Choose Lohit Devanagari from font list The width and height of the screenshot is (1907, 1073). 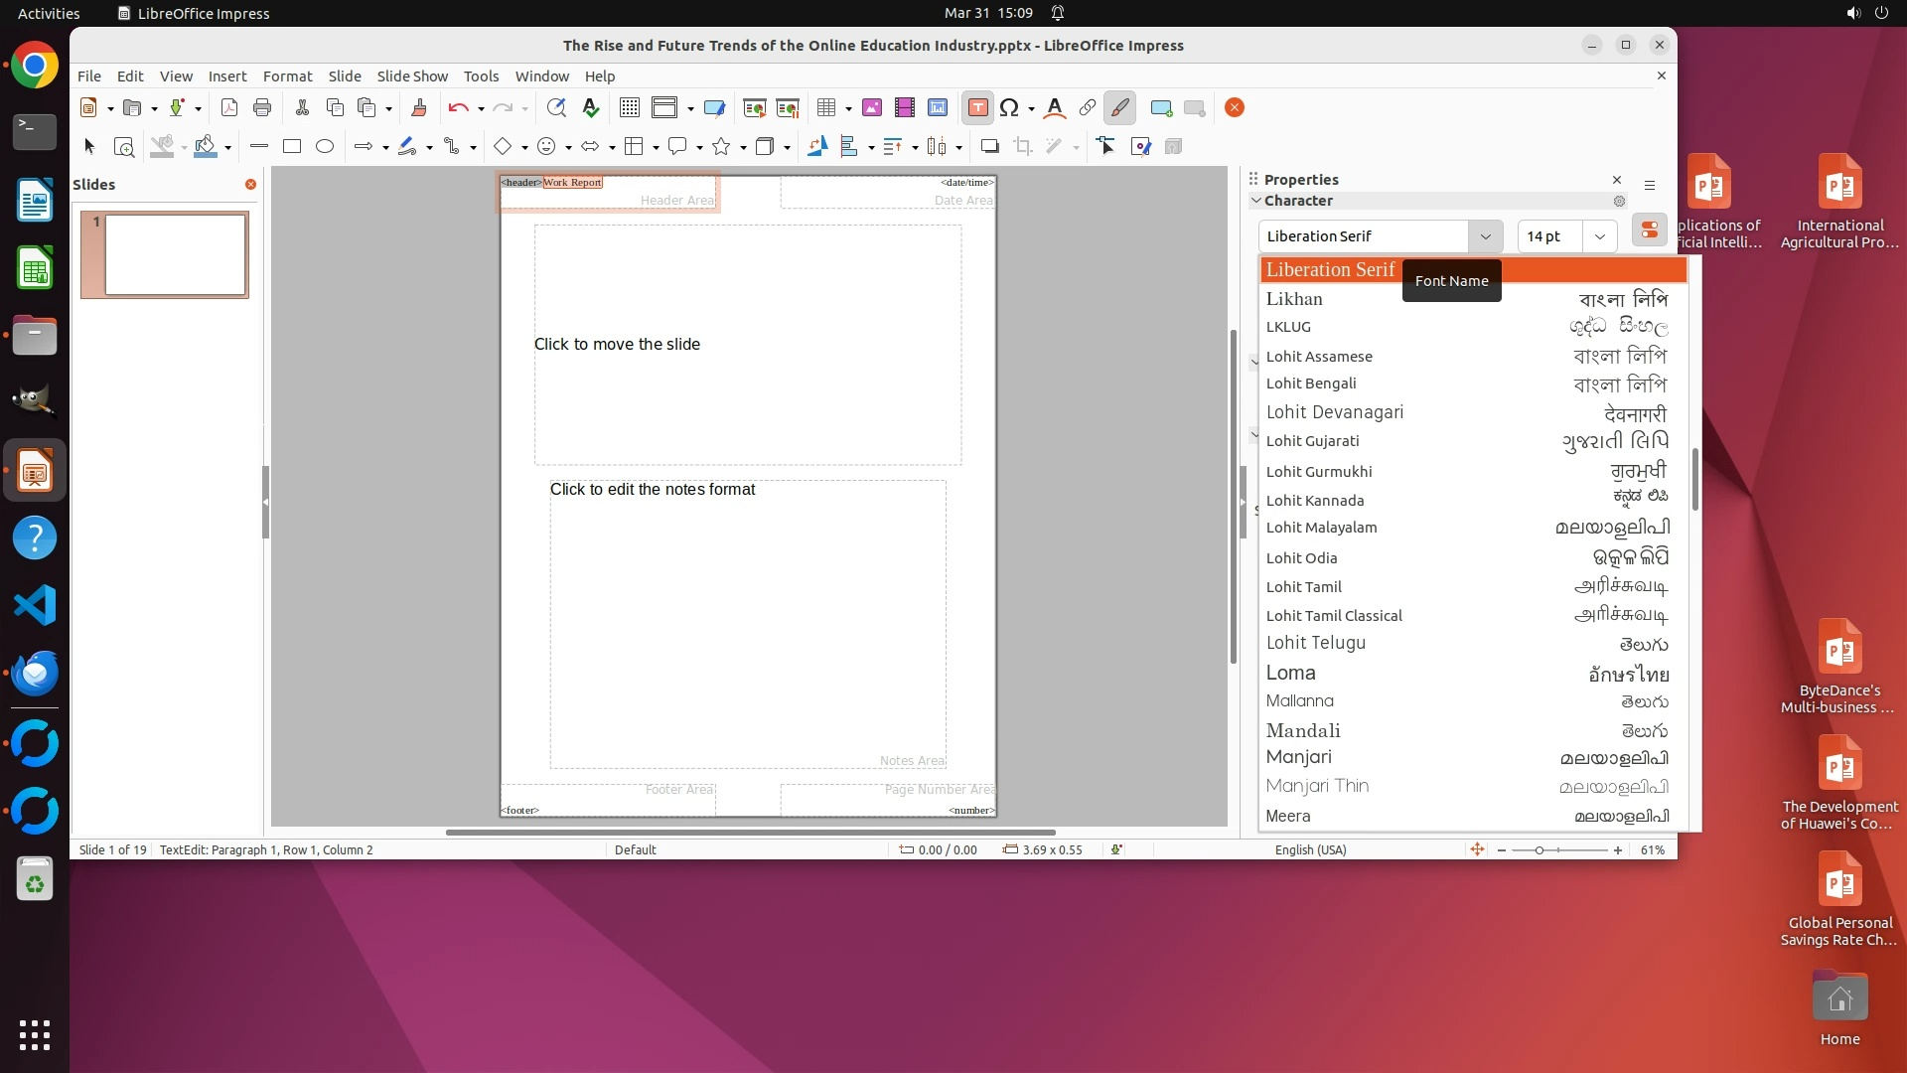coord(1334,412)
